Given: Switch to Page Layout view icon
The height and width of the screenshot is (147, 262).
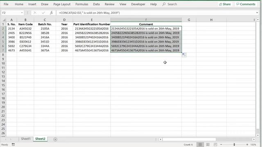Looking at the screenshot, I should coord(208,145).
